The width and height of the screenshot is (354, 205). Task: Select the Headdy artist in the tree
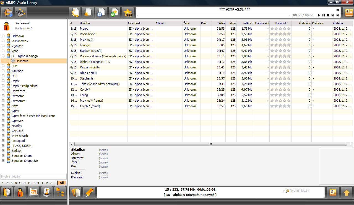point(17,126)
